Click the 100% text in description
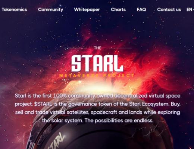Image resolution: width=194 pixels, height=149 pixels. pyautogui.click(x=60, y=96)
